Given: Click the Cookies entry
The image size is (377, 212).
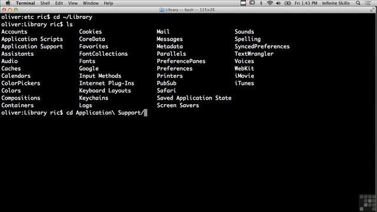Looking at the screenshot, I should pyautogui.click(x=90, y=32).
